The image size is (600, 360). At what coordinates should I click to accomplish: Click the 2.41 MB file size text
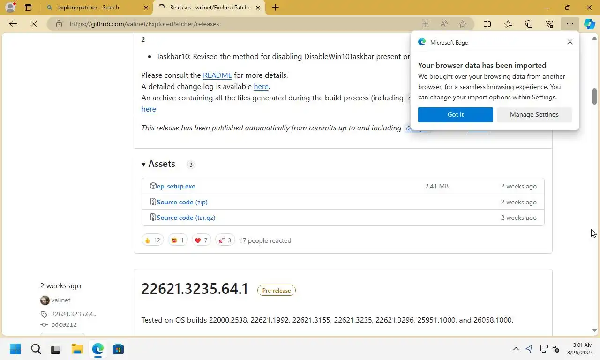(x=437, y=186)
